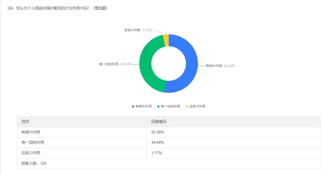Toggle the 没多少作用 legend text under chart

pyautogui.click(x=197, y=106)
